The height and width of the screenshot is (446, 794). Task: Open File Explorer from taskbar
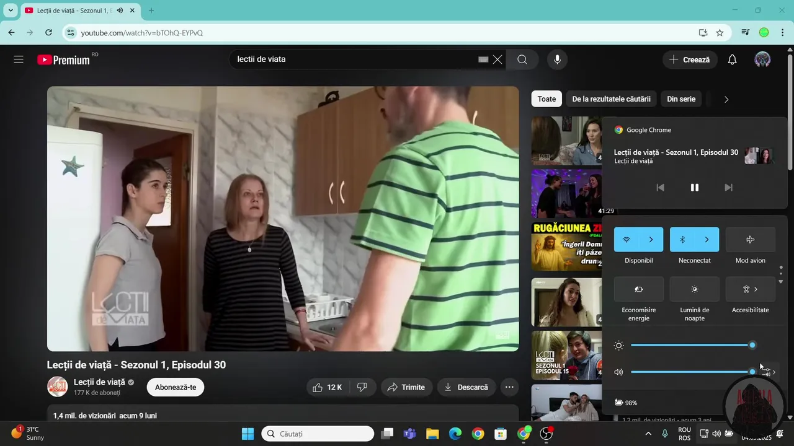tap(432, 434)
